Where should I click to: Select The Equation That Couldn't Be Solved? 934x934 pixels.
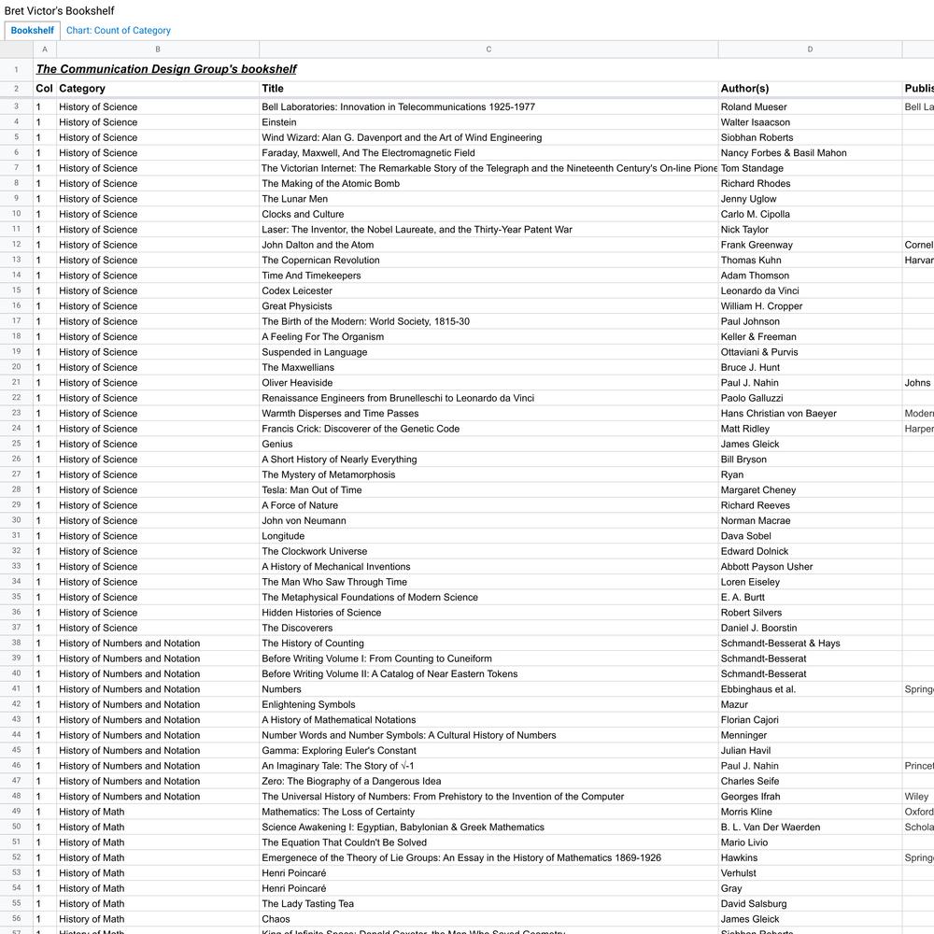[x=488, y=842]
